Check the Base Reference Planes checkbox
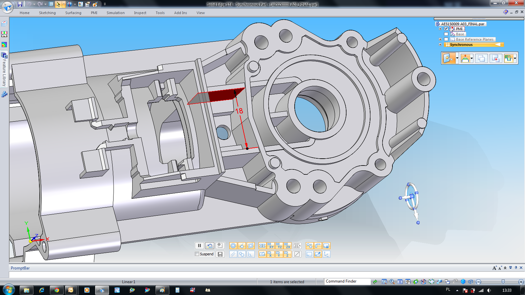 pos(446,39)
